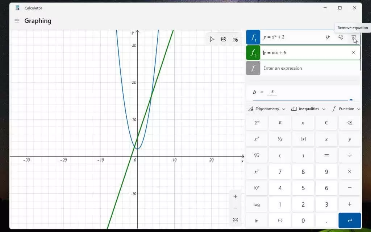Change equation style with palette icon
The width and height of the screenshot is (371, 232).
(341, 37)
